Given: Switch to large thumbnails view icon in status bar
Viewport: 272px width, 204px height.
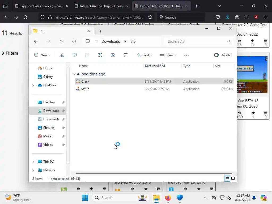Looking at the screenshot, I should coord(233,178).
